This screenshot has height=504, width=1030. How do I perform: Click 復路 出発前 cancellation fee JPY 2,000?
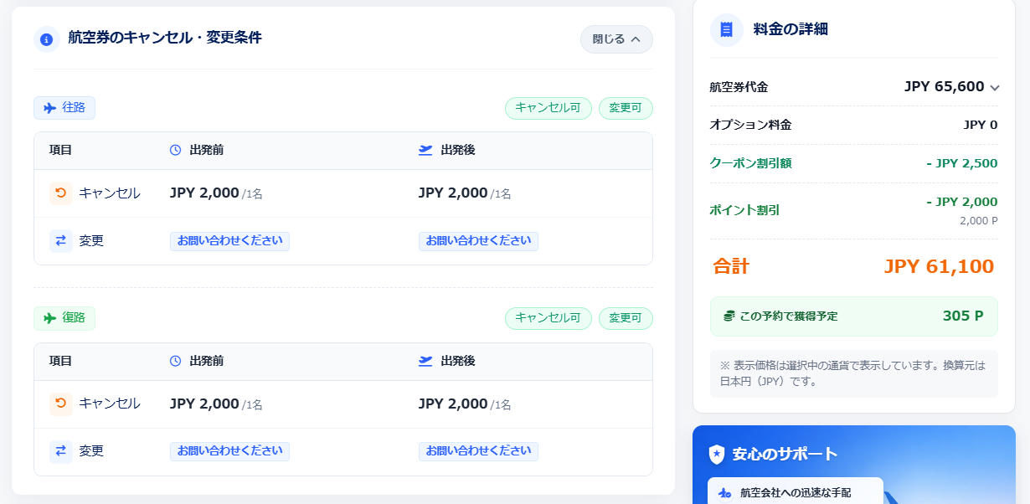[x=204, y=404]
